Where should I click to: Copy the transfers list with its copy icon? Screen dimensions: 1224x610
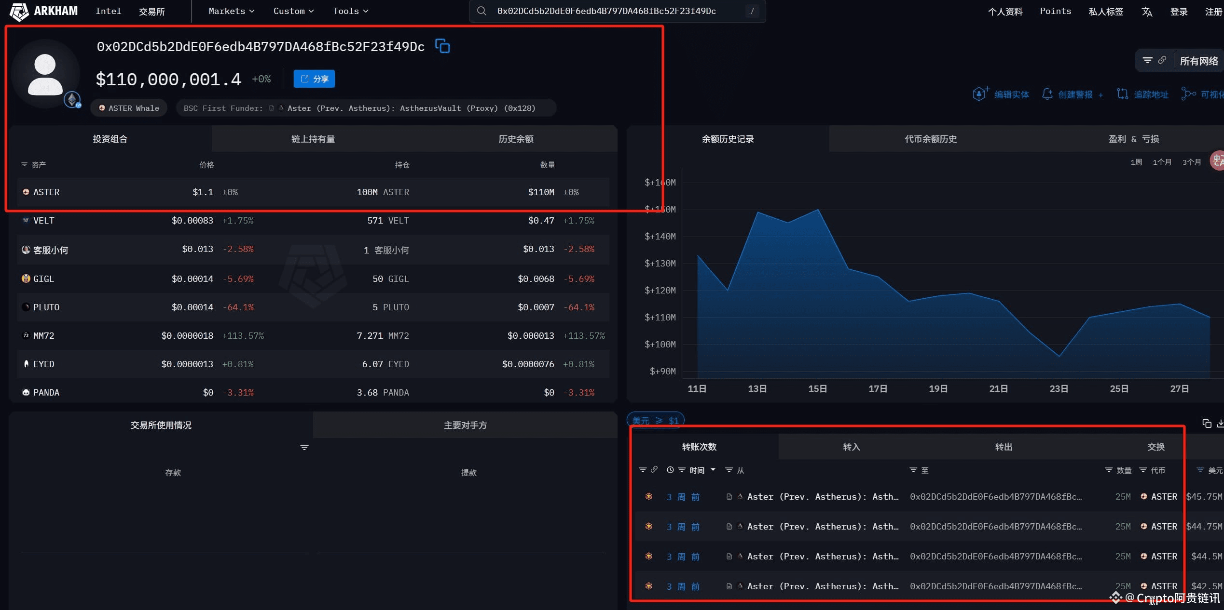[1207, 424]
